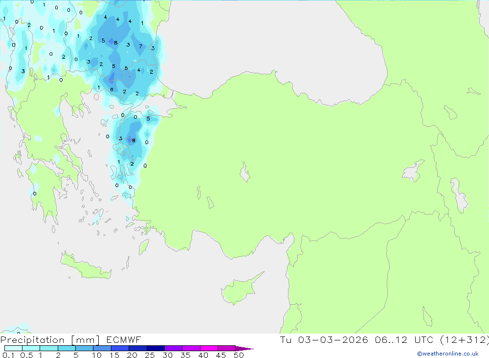Select the '06..12 UTC' time label

pyautogui.click(x=404, y=339)
